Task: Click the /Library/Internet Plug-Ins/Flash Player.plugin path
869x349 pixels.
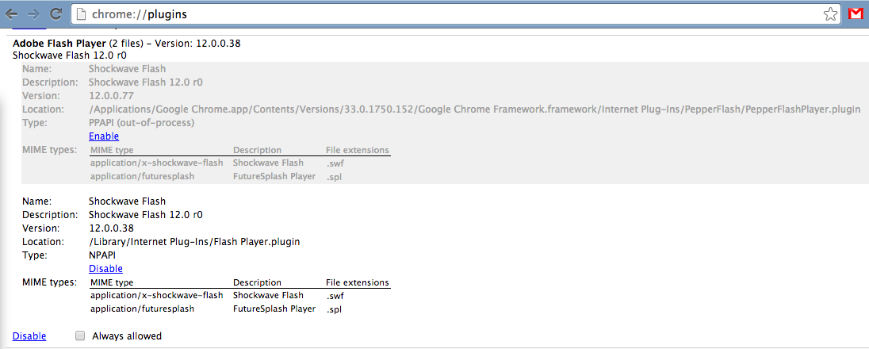Action: pyautogui.click(x=194, y=241)
